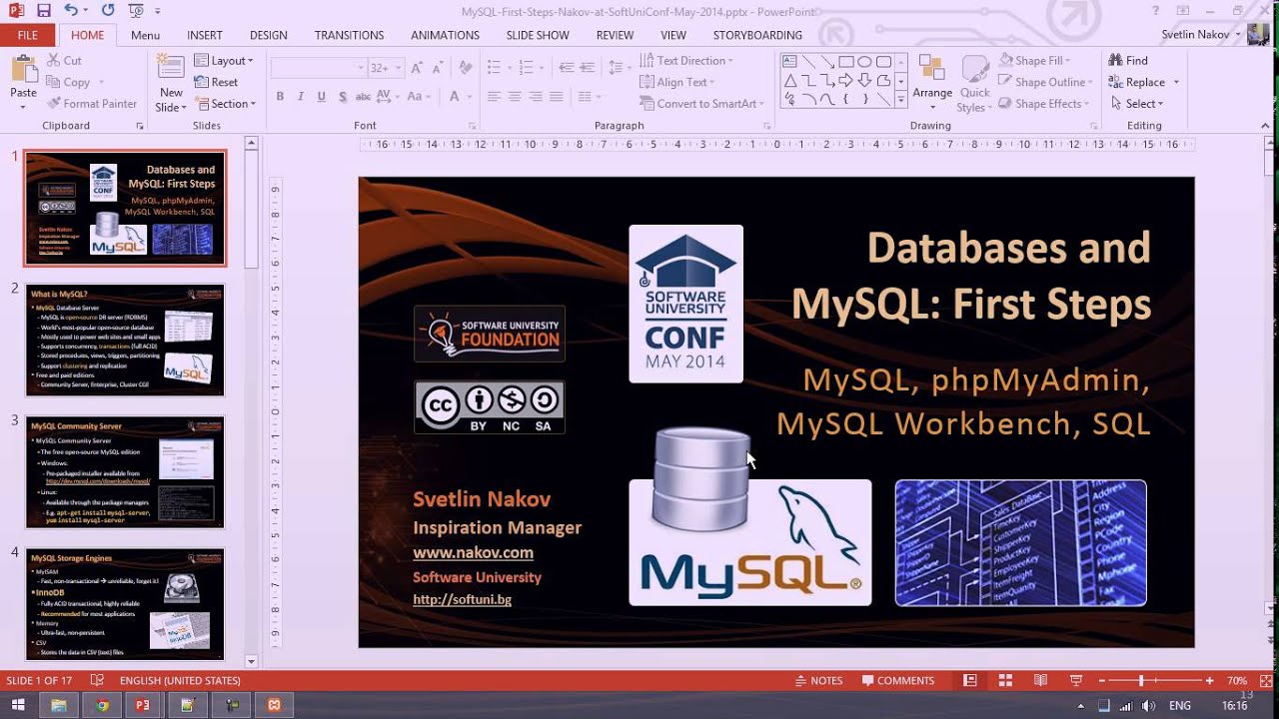Screen dimensions: 1279x719
Task: Open the Shape Fill dropdown
Action: [x=1034, y=61]
